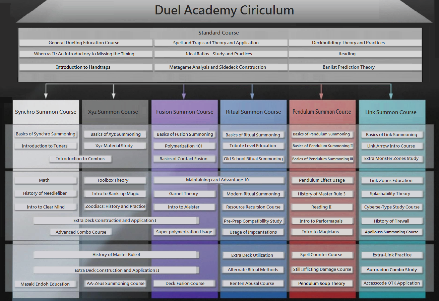
Task: Open Modern Ritual Summoning
Action: [x=253, y=194]
